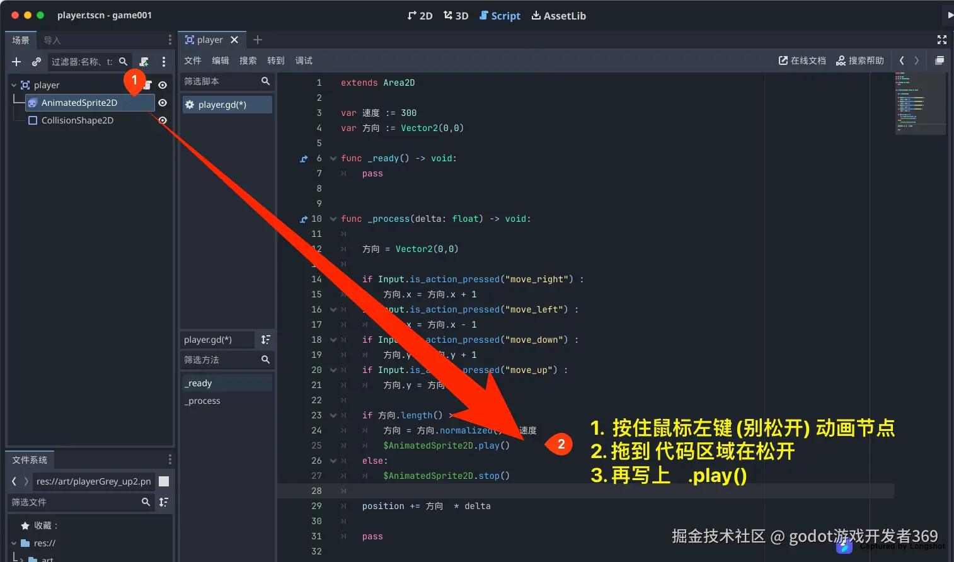The width and height of the screenshot is (954, 562).
Task: Collapse the res:// folder
Action: (14, 543)
